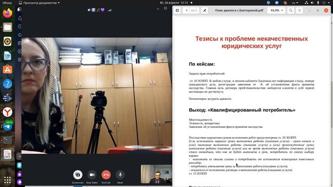End Call with the red button
Image resolution: width=333 pixels, height=187 pixels.
click(x=106, y=175)
